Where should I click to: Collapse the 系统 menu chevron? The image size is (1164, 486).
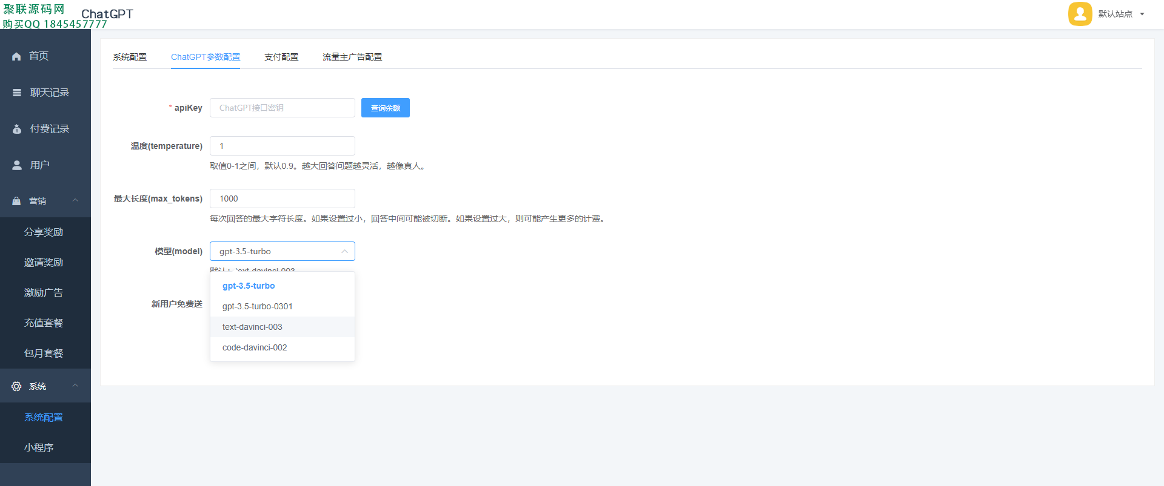point(75,386)
